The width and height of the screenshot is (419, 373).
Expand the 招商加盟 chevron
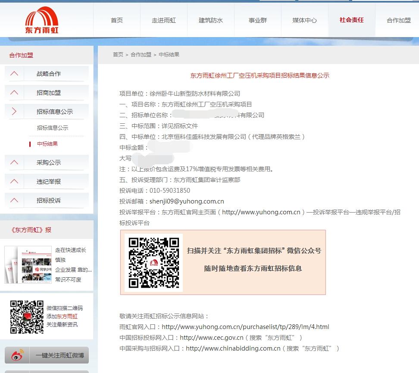point(14,93)
